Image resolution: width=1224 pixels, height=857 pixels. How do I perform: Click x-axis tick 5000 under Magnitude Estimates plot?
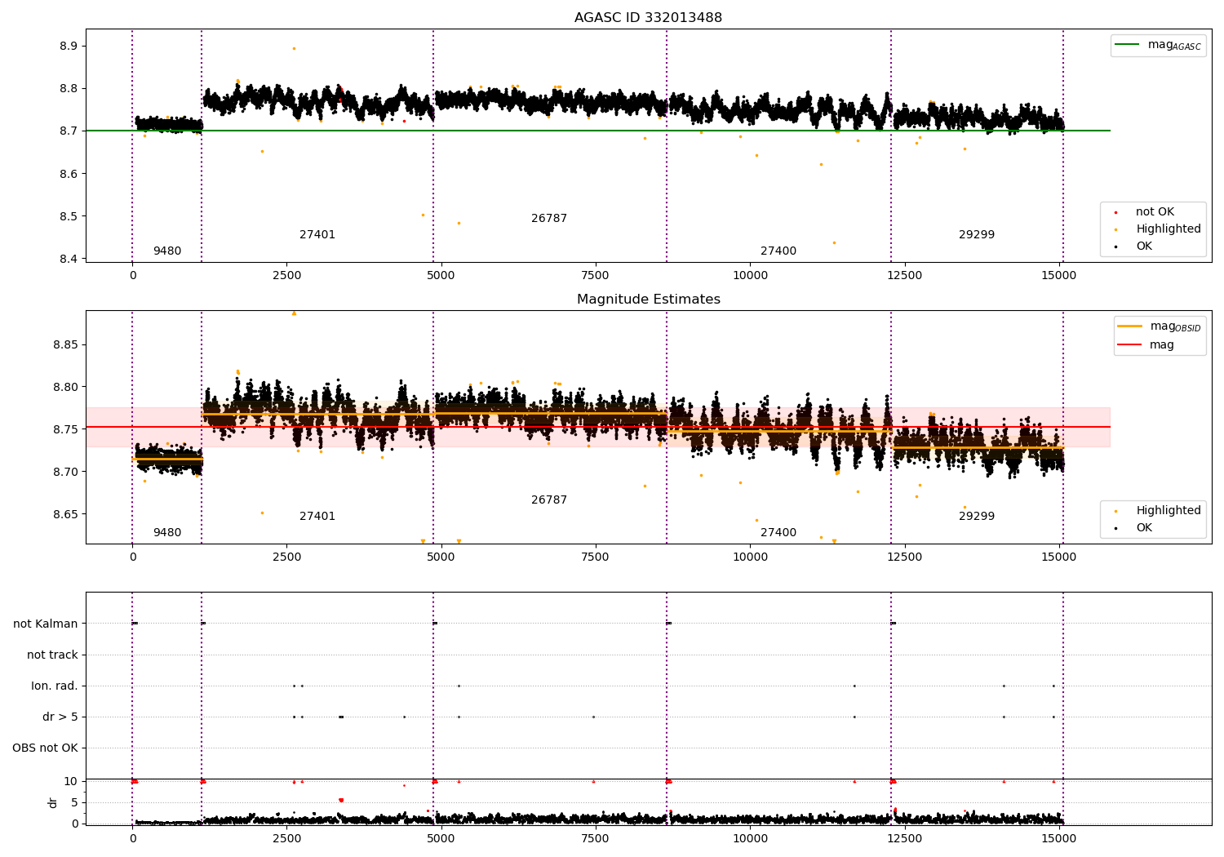441,557
